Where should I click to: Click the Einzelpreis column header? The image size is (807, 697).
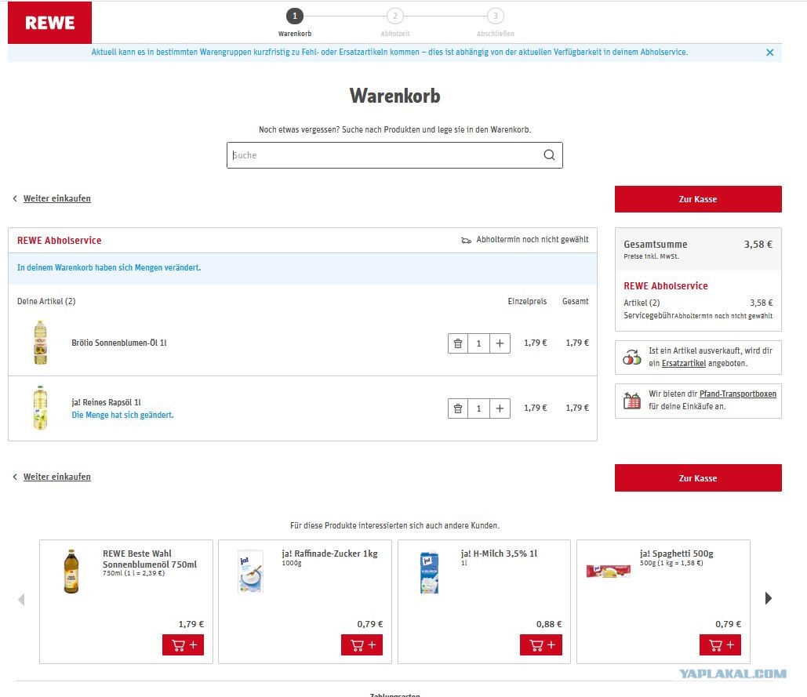point(527,301)
